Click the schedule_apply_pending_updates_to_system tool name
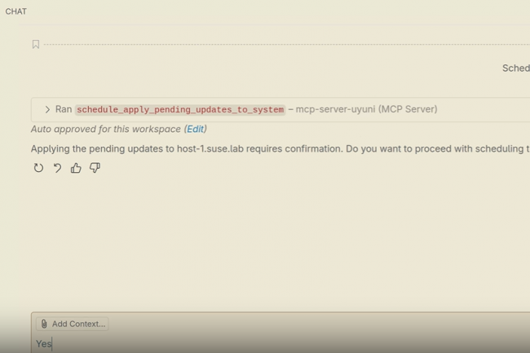Image resolution: width=530 pixels, height=353 pixels. coord(180,109)
